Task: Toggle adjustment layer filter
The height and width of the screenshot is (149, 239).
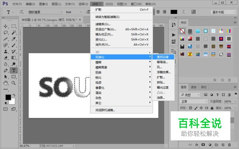Action: [x=212, y=95]
